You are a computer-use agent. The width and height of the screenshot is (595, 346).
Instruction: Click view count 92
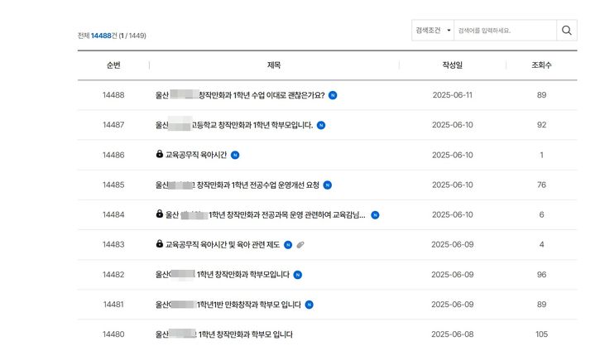[x=541, y=125]
